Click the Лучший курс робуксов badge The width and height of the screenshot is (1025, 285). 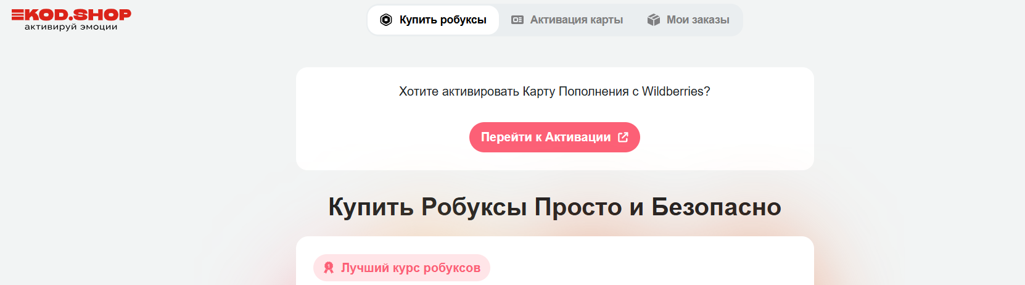[x=401, y=268]
